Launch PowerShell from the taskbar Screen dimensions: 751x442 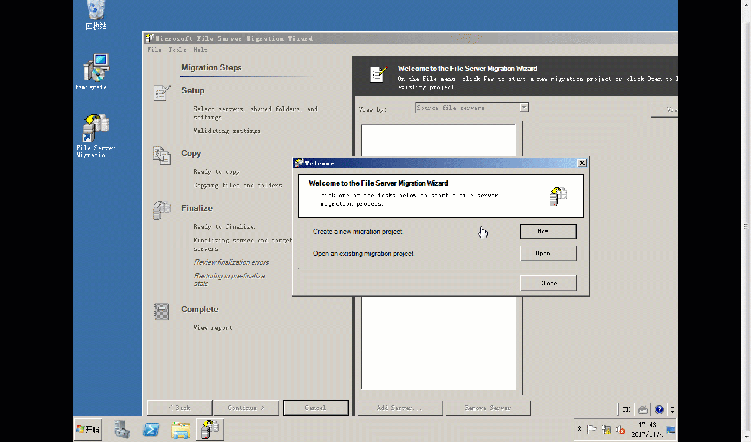(151, 430)
